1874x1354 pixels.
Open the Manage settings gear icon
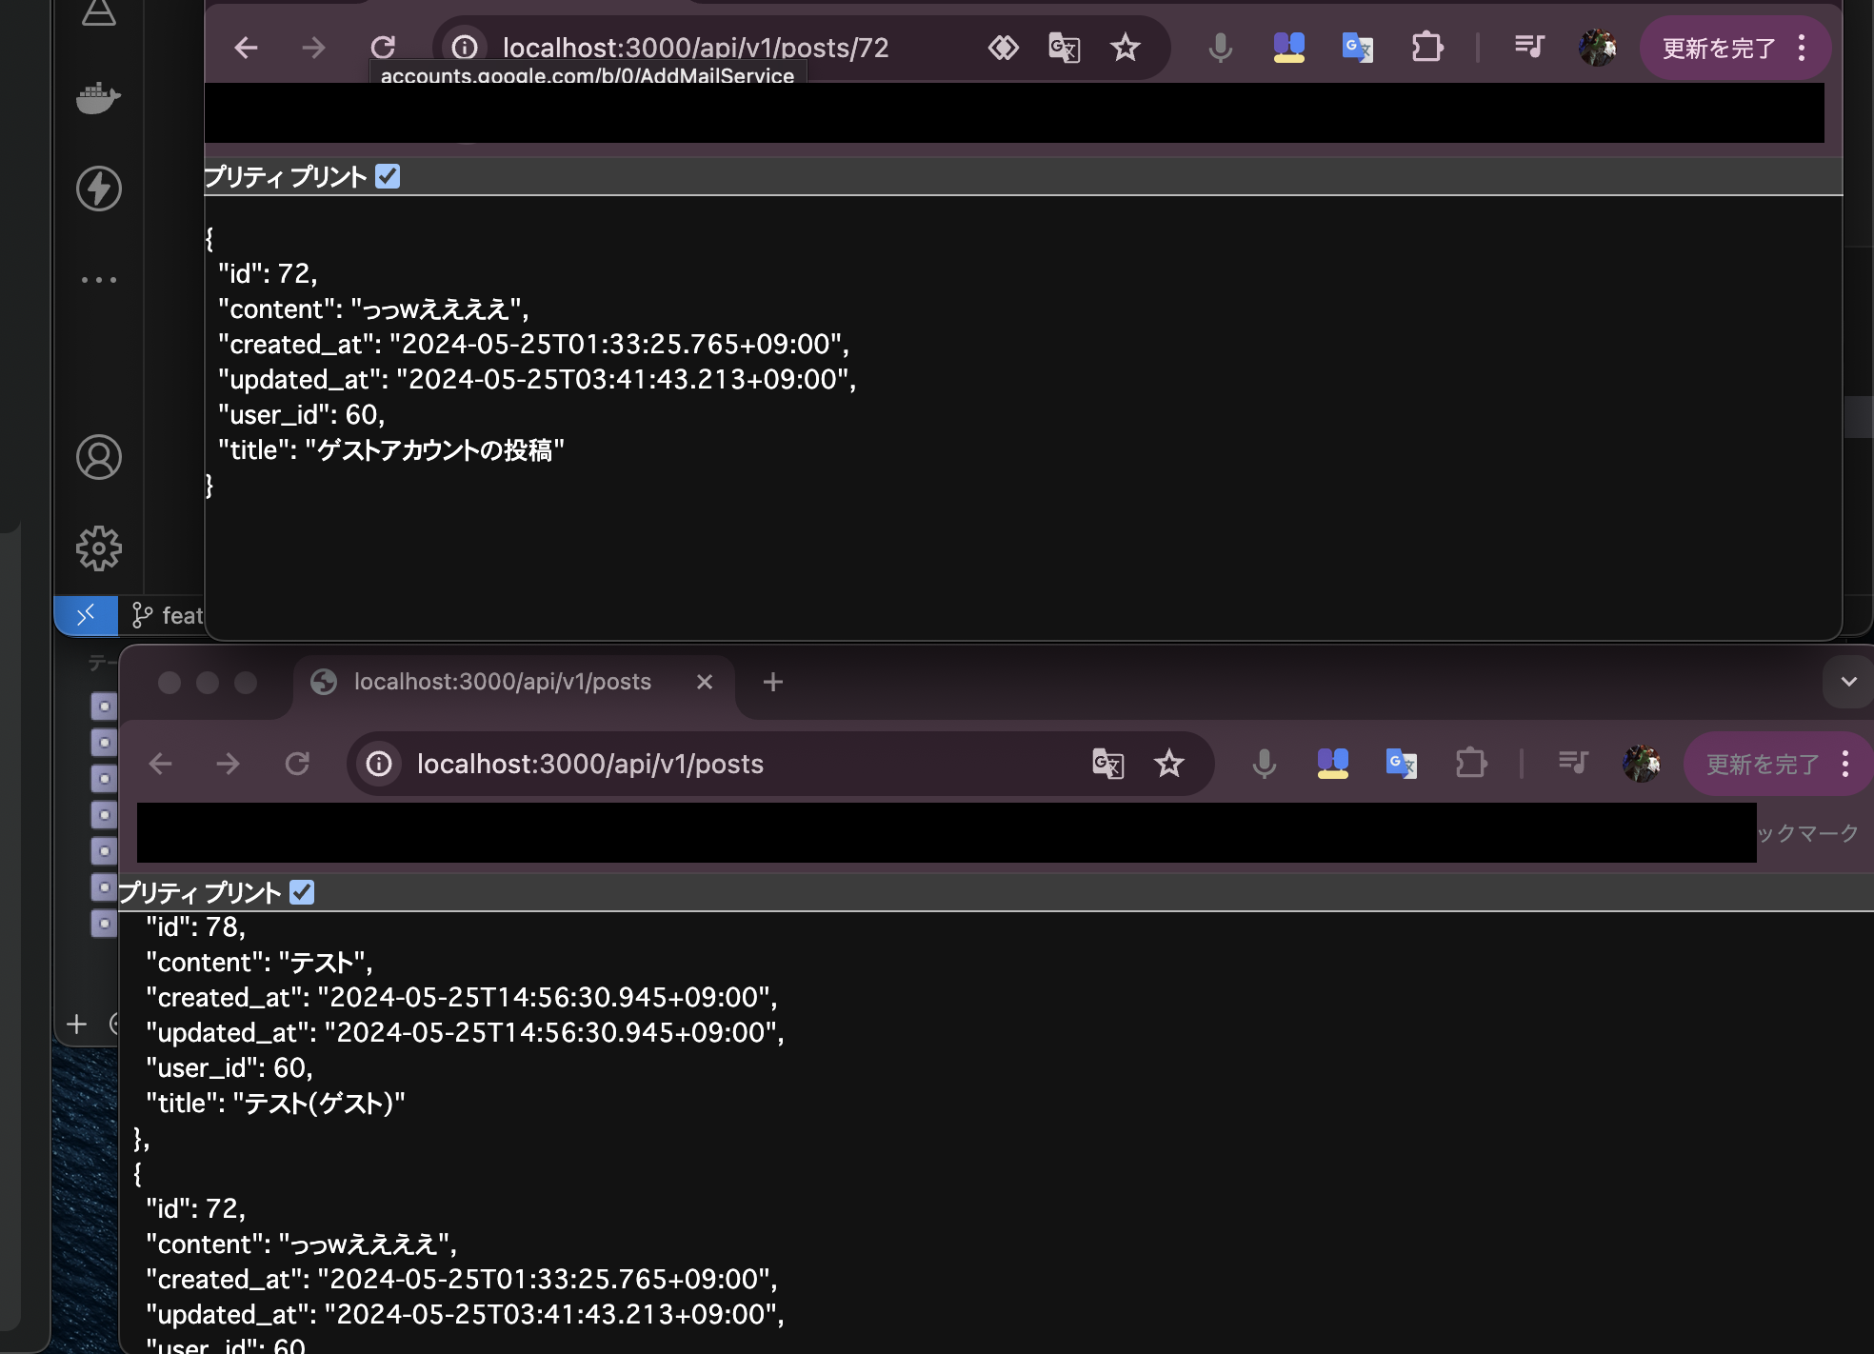98,548
